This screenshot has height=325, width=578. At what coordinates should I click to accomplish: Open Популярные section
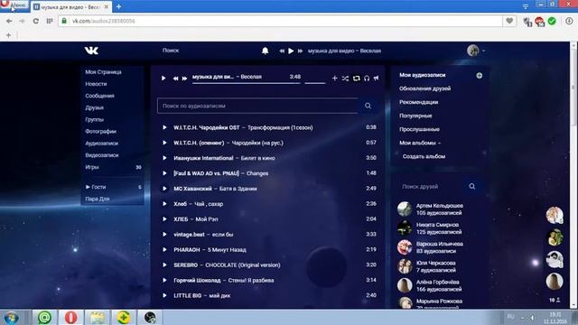[415, 116]
